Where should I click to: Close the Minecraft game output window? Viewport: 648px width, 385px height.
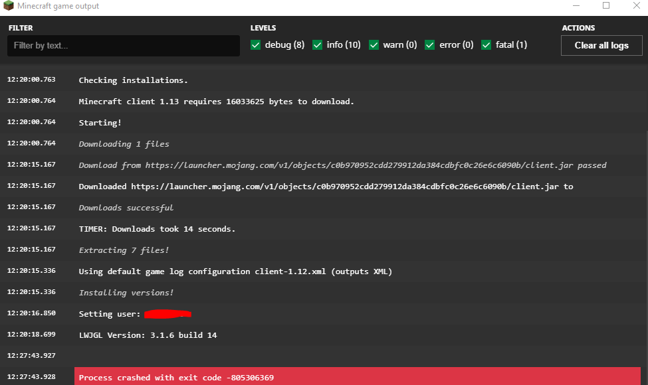[637, 6]
